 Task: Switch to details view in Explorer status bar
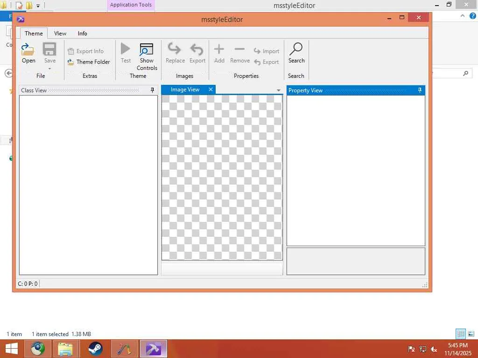click(x=461, y=334)
